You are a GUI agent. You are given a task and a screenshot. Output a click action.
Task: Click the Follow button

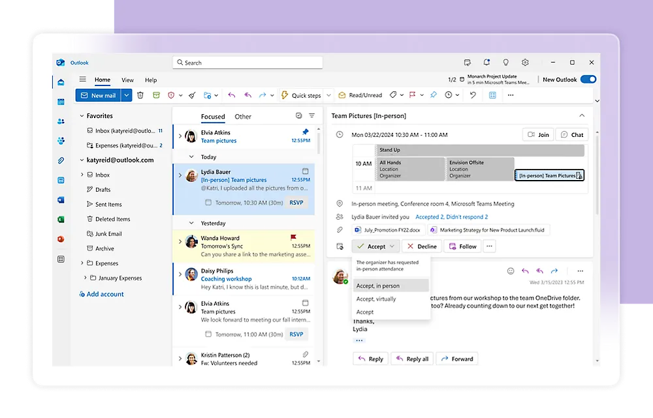(463, 246)
